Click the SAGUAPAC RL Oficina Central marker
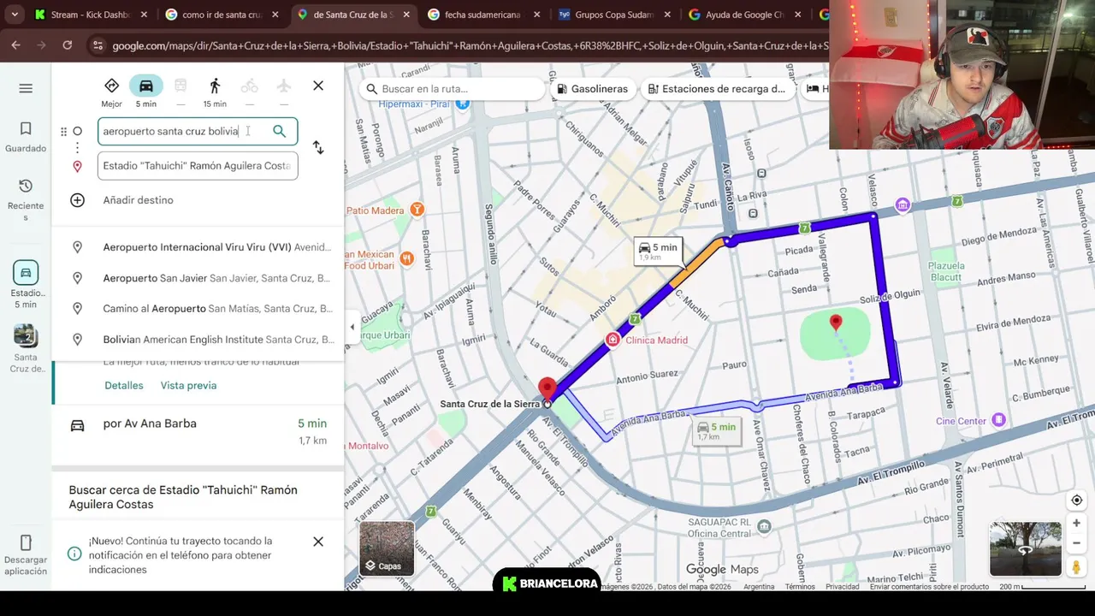 764,526
